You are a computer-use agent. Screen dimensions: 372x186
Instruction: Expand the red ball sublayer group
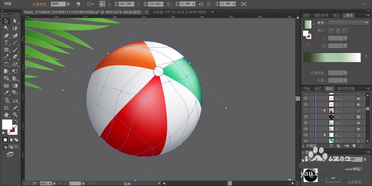pos(325,111)
